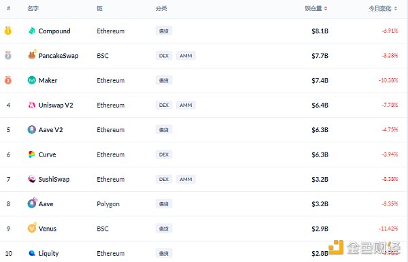Click the Compound logo icon
The width and height of the screenshot is (408, 262).
(x=32, y=31)
